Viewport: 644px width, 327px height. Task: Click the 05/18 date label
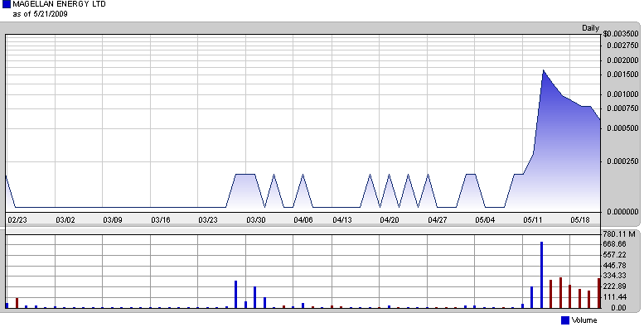580,220
